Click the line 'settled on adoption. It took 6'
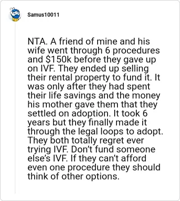 tap(87, 113)
